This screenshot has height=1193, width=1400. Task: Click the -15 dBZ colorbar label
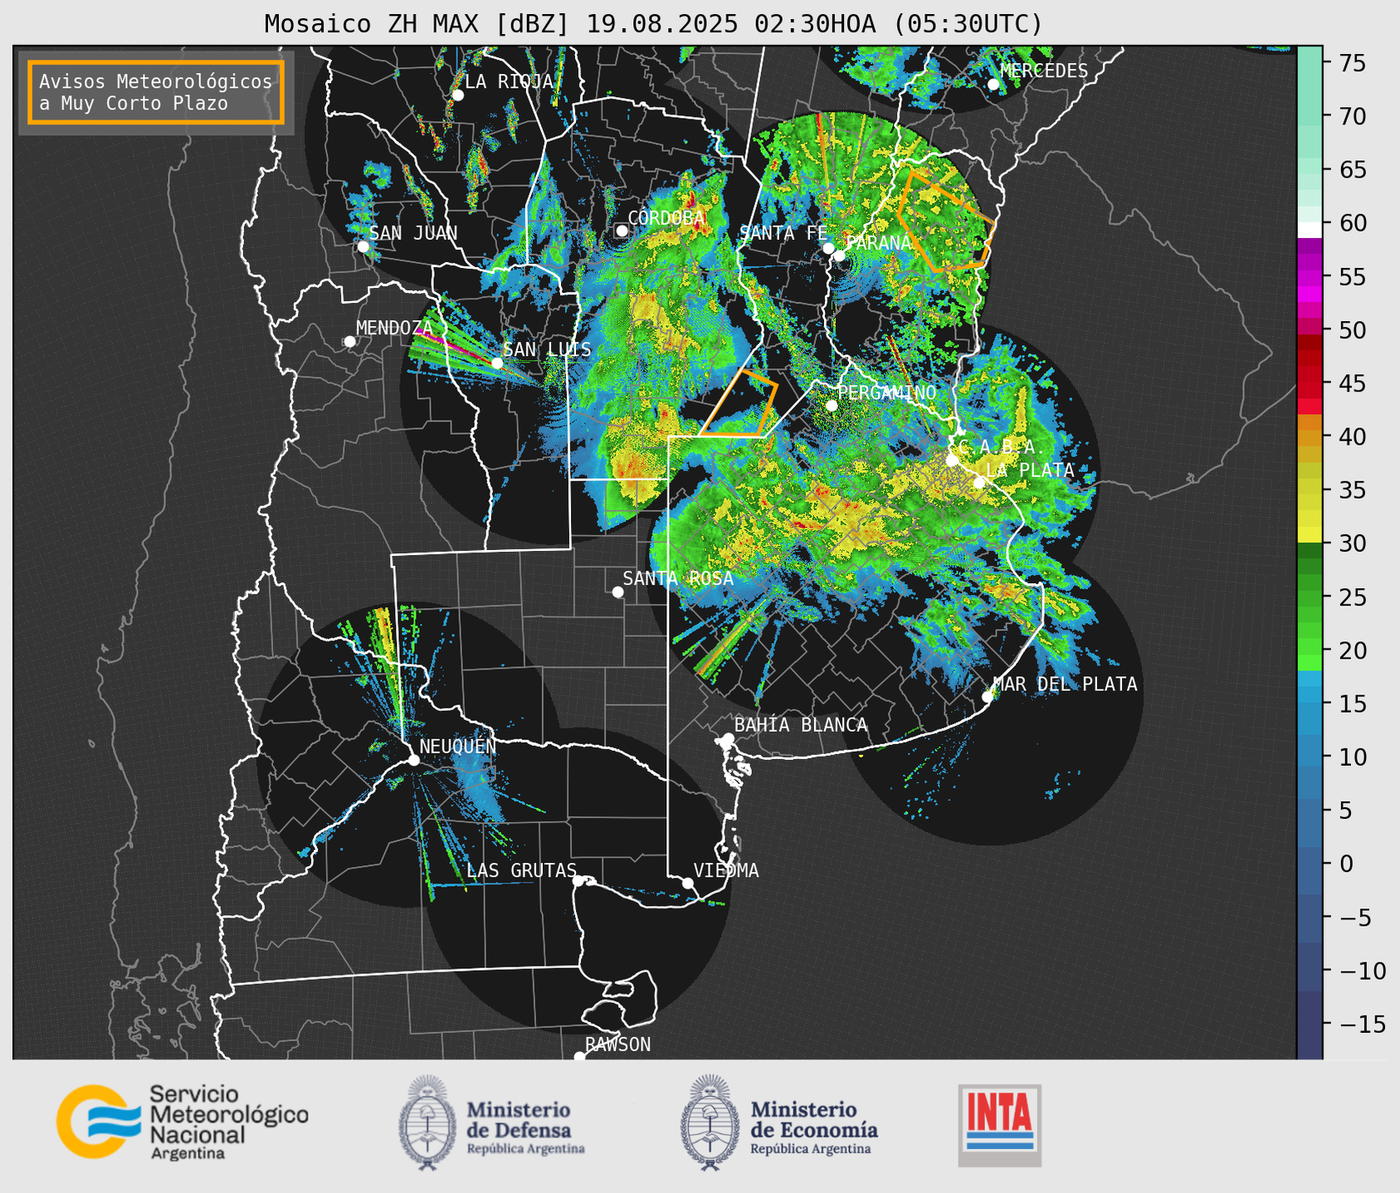1362,1024
